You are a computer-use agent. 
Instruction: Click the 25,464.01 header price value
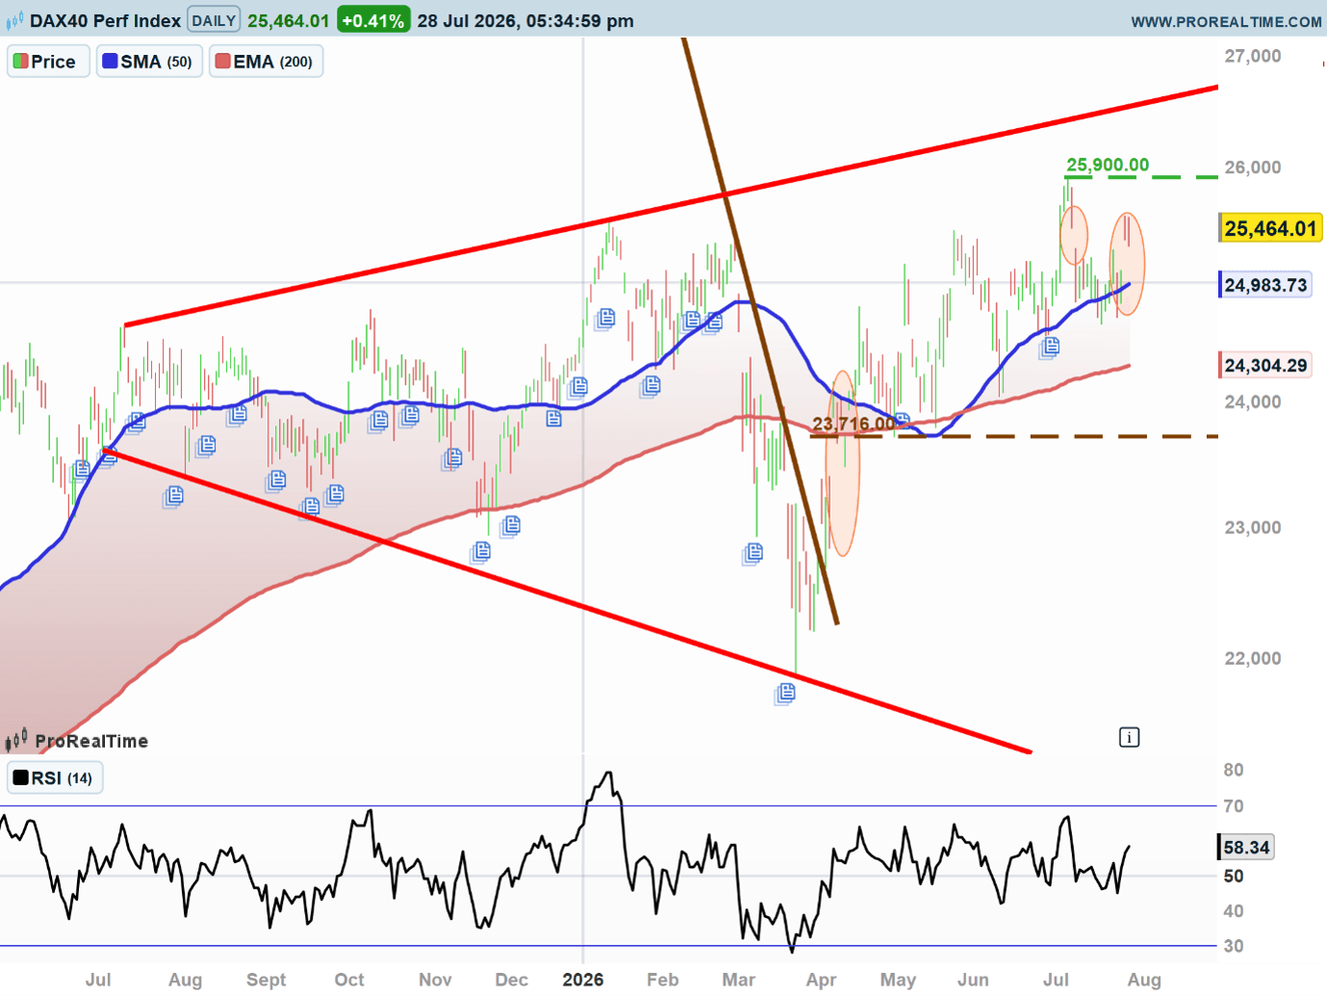[x=288, y=20]
